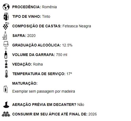Click the grape cluster icon
Viewport: 131px width, 121px height.
[6, 26]
